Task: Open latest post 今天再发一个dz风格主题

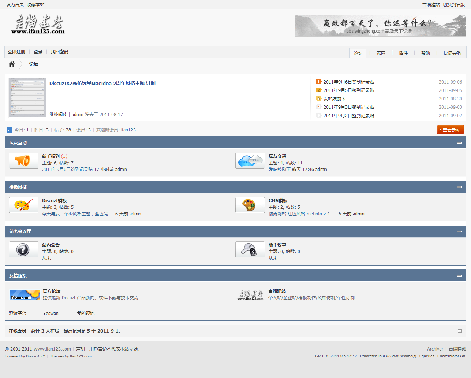Action: click(78, 214)
